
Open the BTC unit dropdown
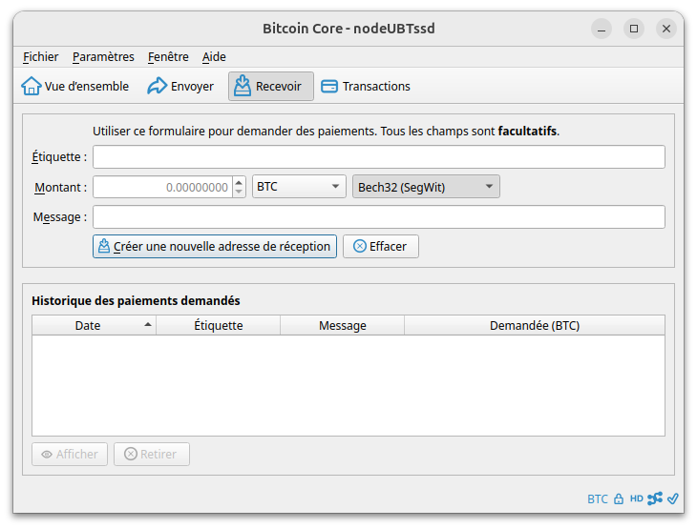click(299, 187)
